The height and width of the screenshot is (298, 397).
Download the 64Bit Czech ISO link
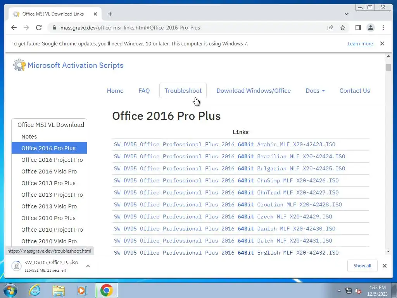(x=223, y=217)
